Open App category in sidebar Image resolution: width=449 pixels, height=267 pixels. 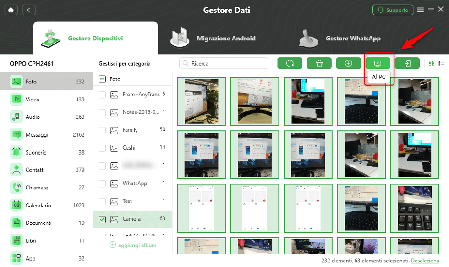coord(46,258)
